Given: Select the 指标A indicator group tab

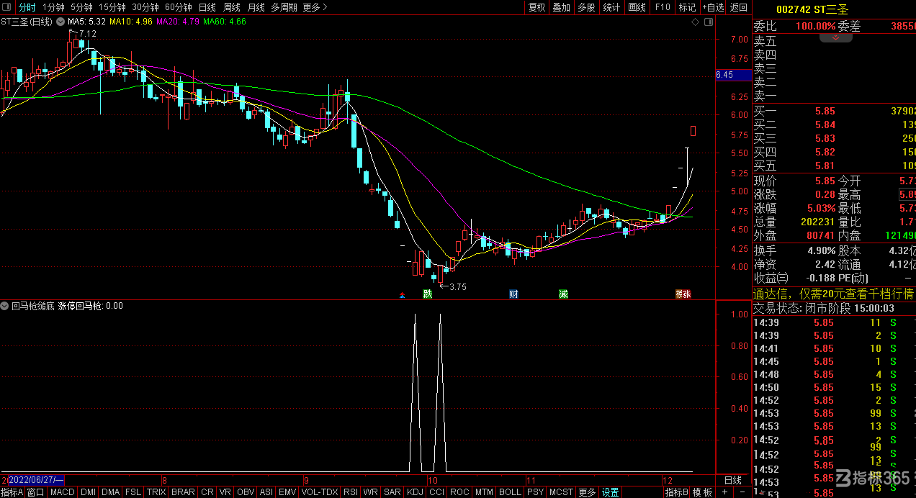Looking at the screenshot, I should [x=12, y=492].
